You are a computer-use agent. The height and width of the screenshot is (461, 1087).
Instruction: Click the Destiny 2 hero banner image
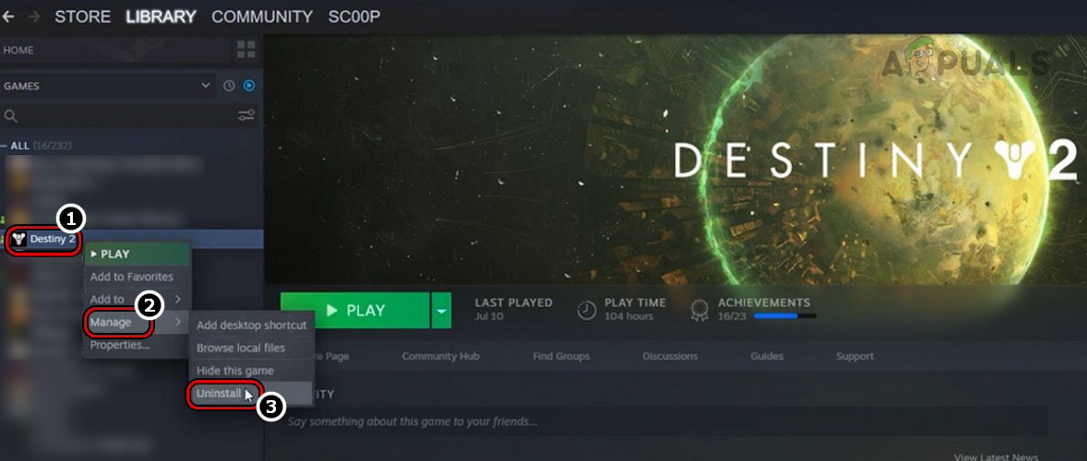click(675, 160)
